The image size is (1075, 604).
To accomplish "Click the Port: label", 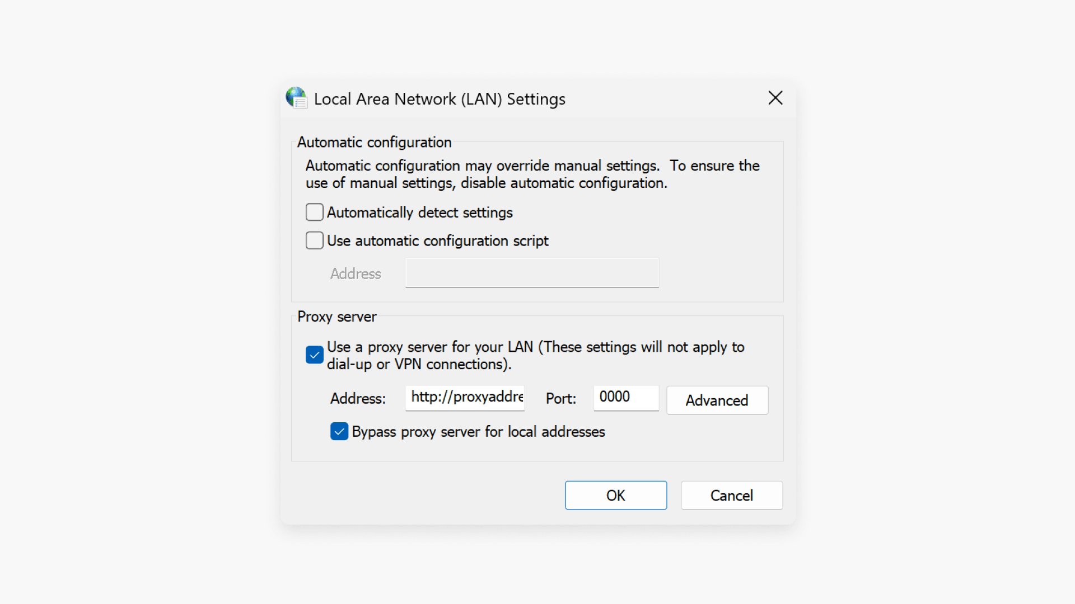I will click(x=560, y=398).
